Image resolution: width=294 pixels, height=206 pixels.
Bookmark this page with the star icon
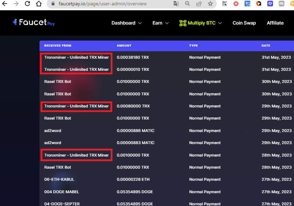(x=210, y=4)
